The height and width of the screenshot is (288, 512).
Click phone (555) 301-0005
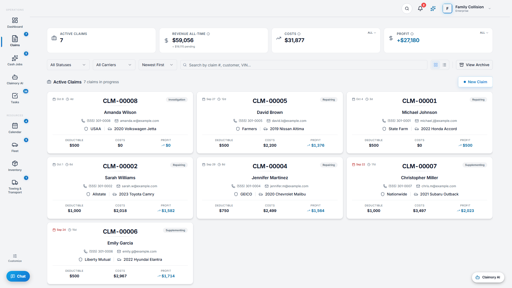point(250,121)
